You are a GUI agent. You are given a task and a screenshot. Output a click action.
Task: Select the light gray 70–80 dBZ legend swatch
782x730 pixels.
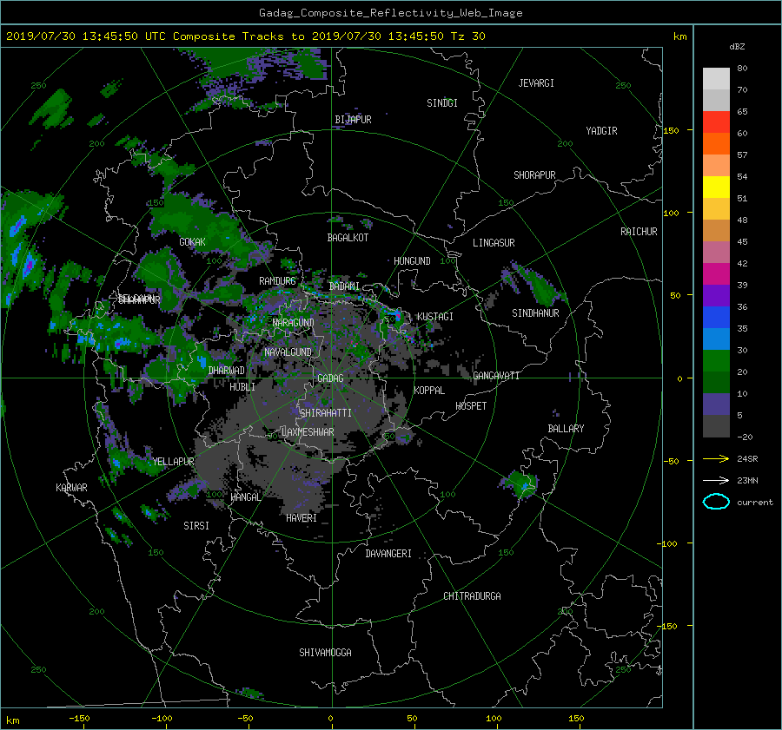(x=716, y=79)
